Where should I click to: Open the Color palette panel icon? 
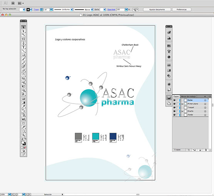coord(169,32)
